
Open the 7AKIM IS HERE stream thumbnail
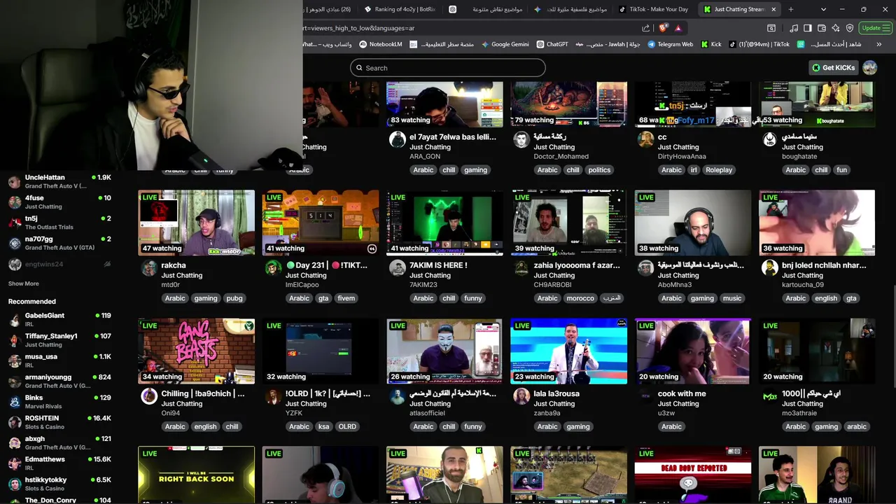(x=444, y=223)
